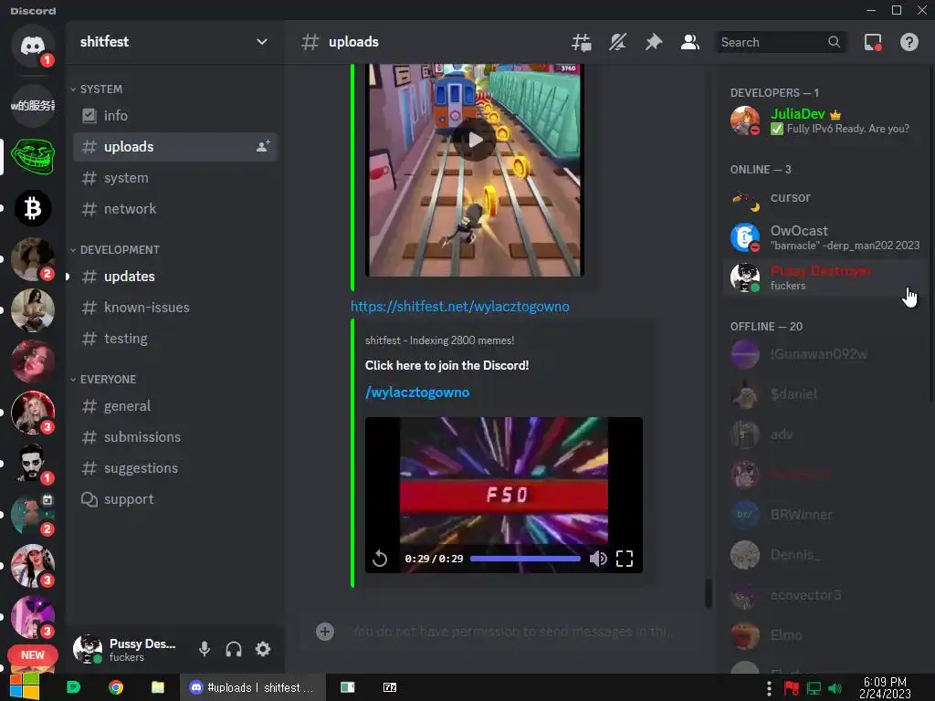Viewport: 935px width, 701px height.
Task: Open user profile panel avatar
Action: coord(87,649)
